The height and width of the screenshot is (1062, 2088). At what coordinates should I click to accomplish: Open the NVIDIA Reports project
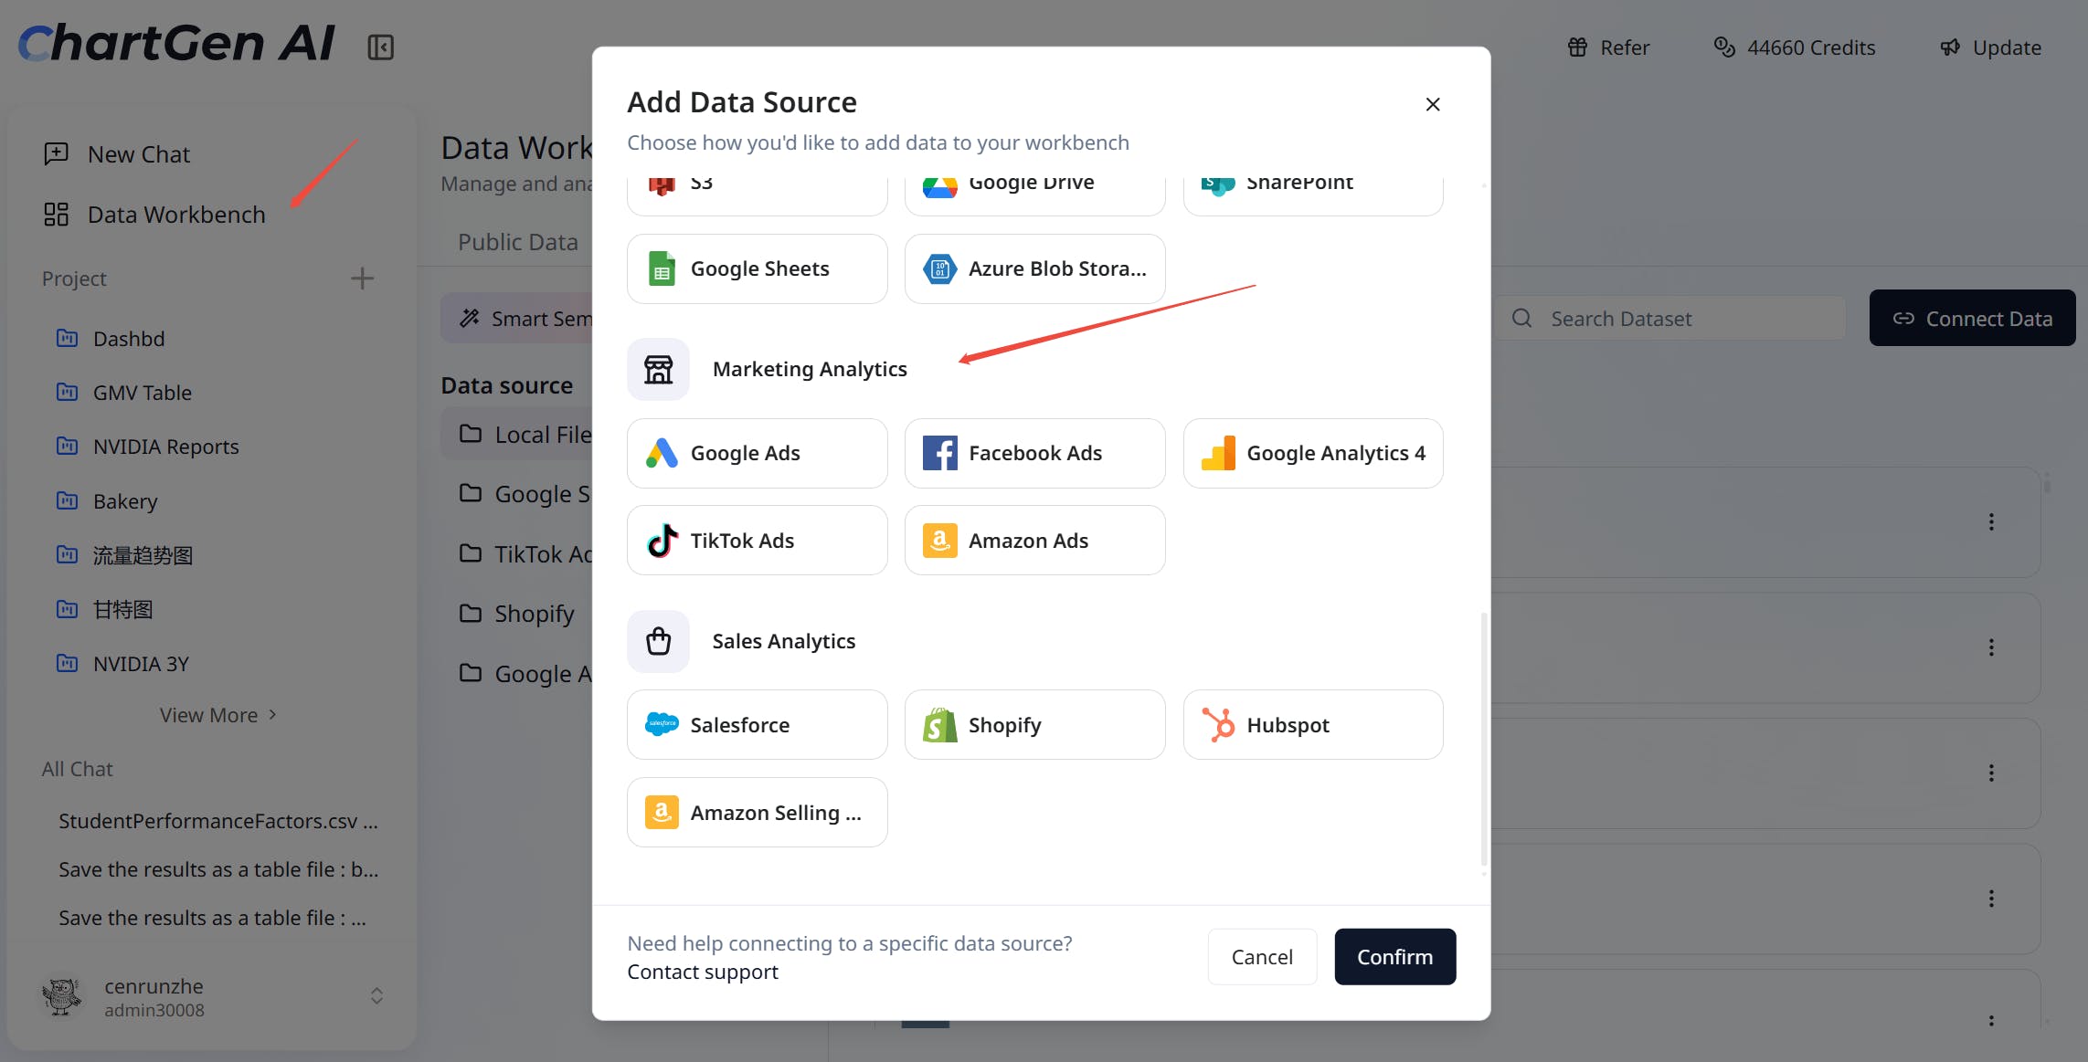pyautogui.click(x=165, y=447)
